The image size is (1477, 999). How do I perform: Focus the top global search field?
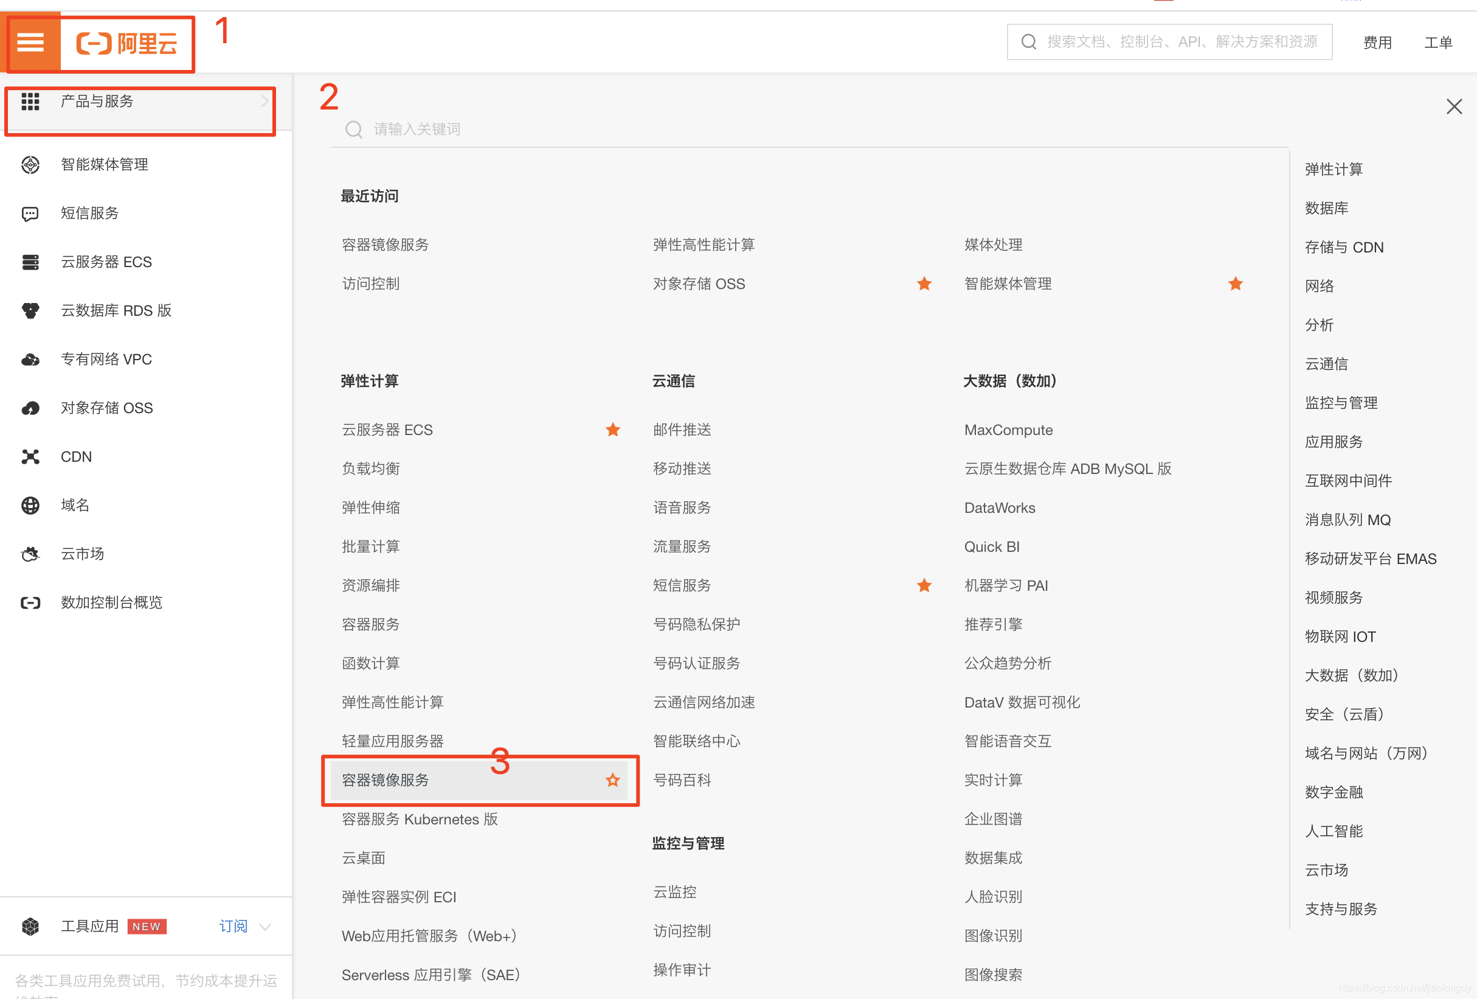(1169, 42)
